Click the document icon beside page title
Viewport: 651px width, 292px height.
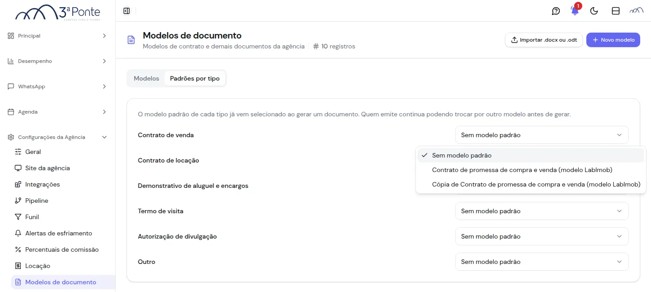[131, 40]
